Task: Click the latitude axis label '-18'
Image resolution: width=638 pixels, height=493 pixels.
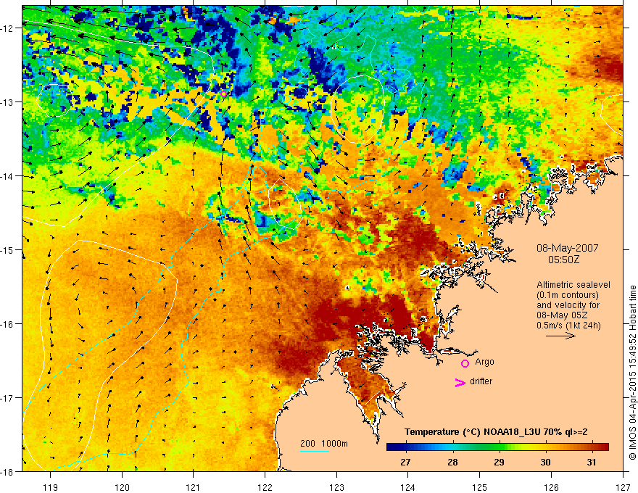Action: point(7,472)
